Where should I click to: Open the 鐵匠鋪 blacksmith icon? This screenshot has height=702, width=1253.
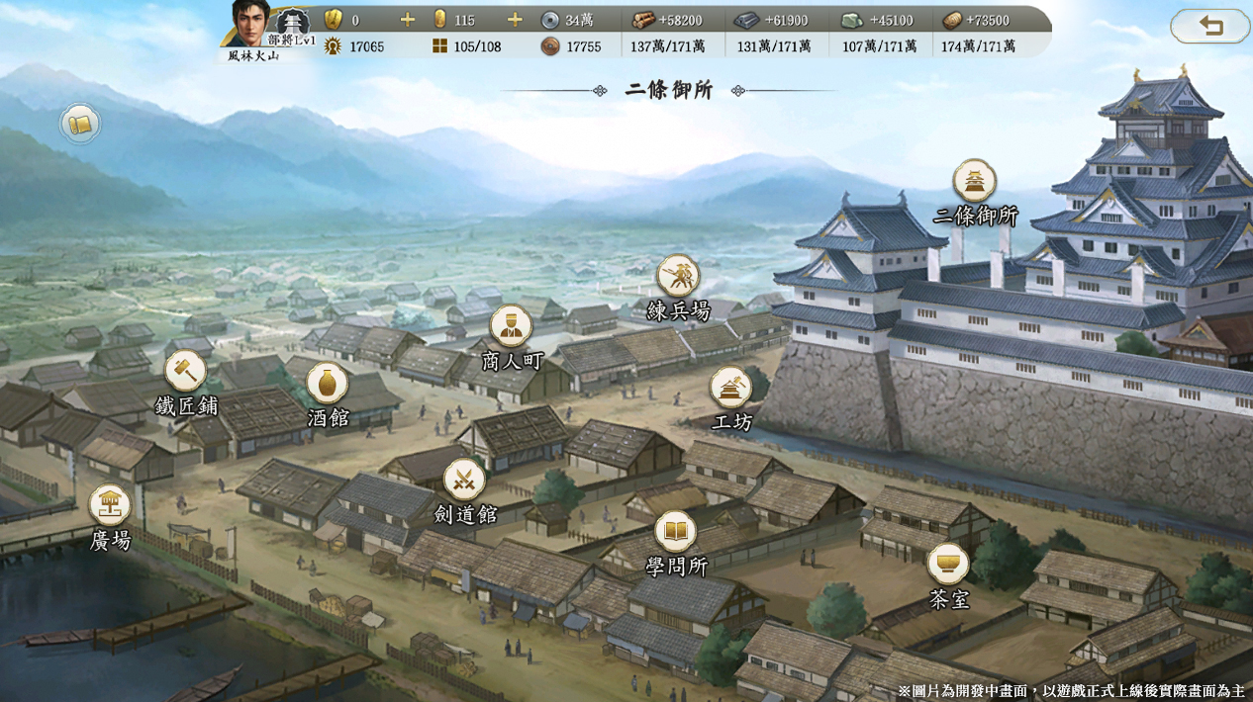185,372
